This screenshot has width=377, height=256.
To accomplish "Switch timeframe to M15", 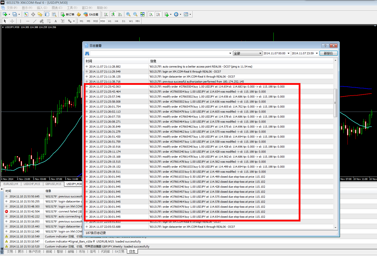I will [96, 21].
